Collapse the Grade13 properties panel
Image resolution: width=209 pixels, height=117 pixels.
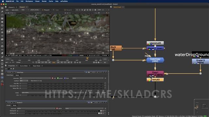click(7, 103)
